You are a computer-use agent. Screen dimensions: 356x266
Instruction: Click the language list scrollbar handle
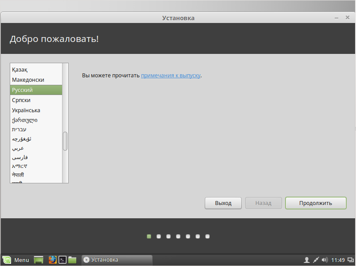pyautogui.click(x=65, y=141)
